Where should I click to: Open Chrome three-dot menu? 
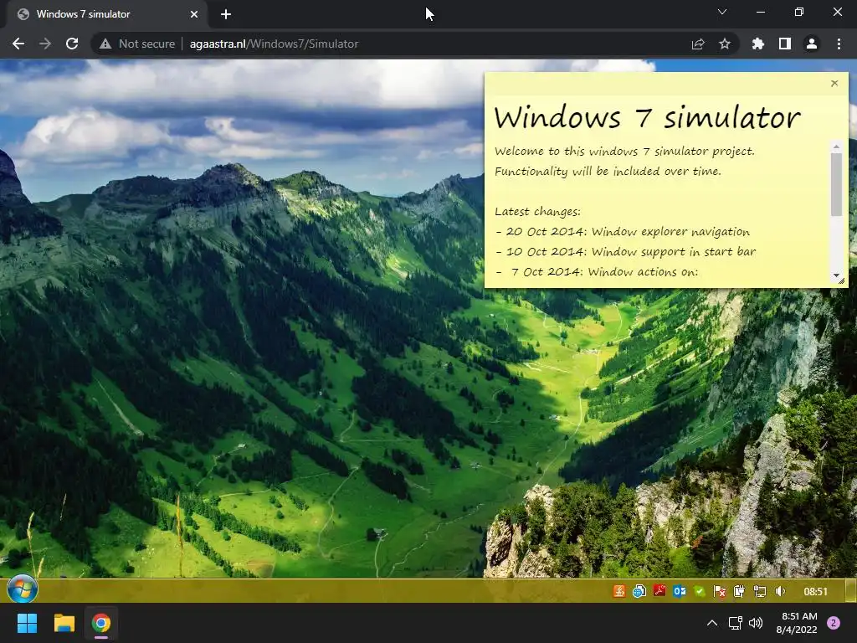[839, 44]
